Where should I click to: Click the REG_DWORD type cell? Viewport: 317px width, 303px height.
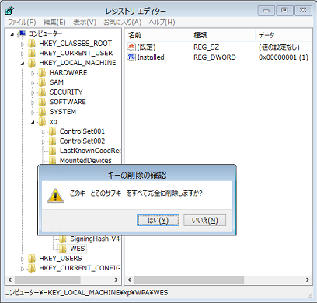point(214,57)
